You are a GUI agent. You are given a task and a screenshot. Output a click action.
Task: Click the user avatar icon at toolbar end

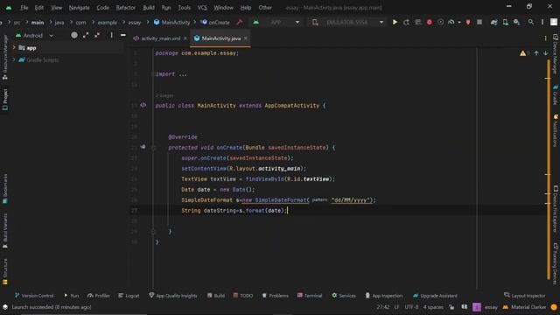(554, 22)
